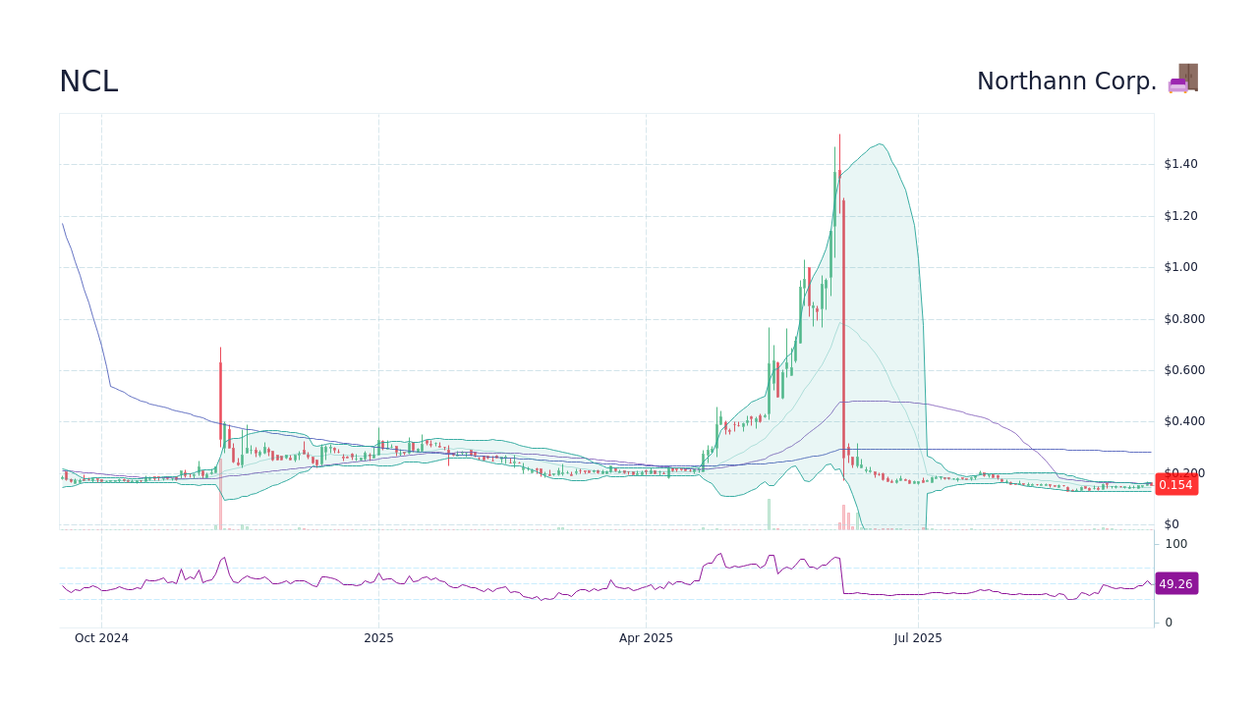Click the $1.40 price axis label
Screen dimensions: 1258x707
(1181, 163)
